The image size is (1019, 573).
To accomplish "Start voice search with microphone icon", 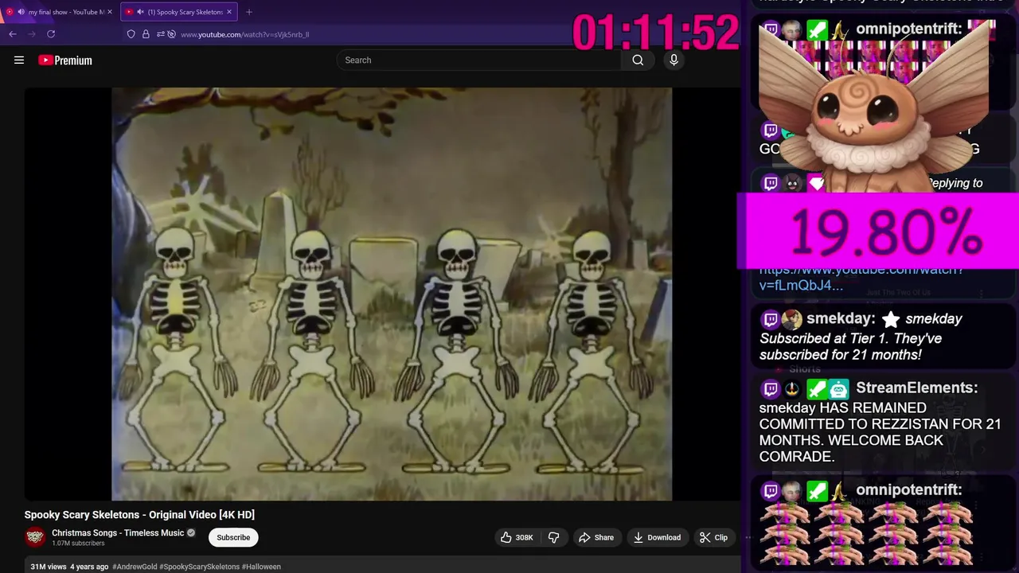I will [x=673, y=60].
